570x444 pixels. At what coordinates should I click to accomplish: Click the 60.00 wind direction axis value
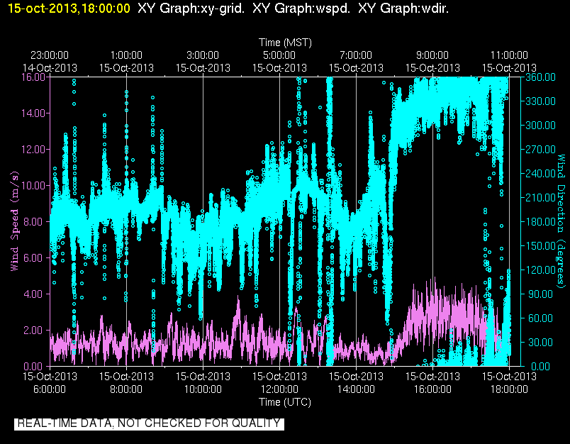(540, 318)
